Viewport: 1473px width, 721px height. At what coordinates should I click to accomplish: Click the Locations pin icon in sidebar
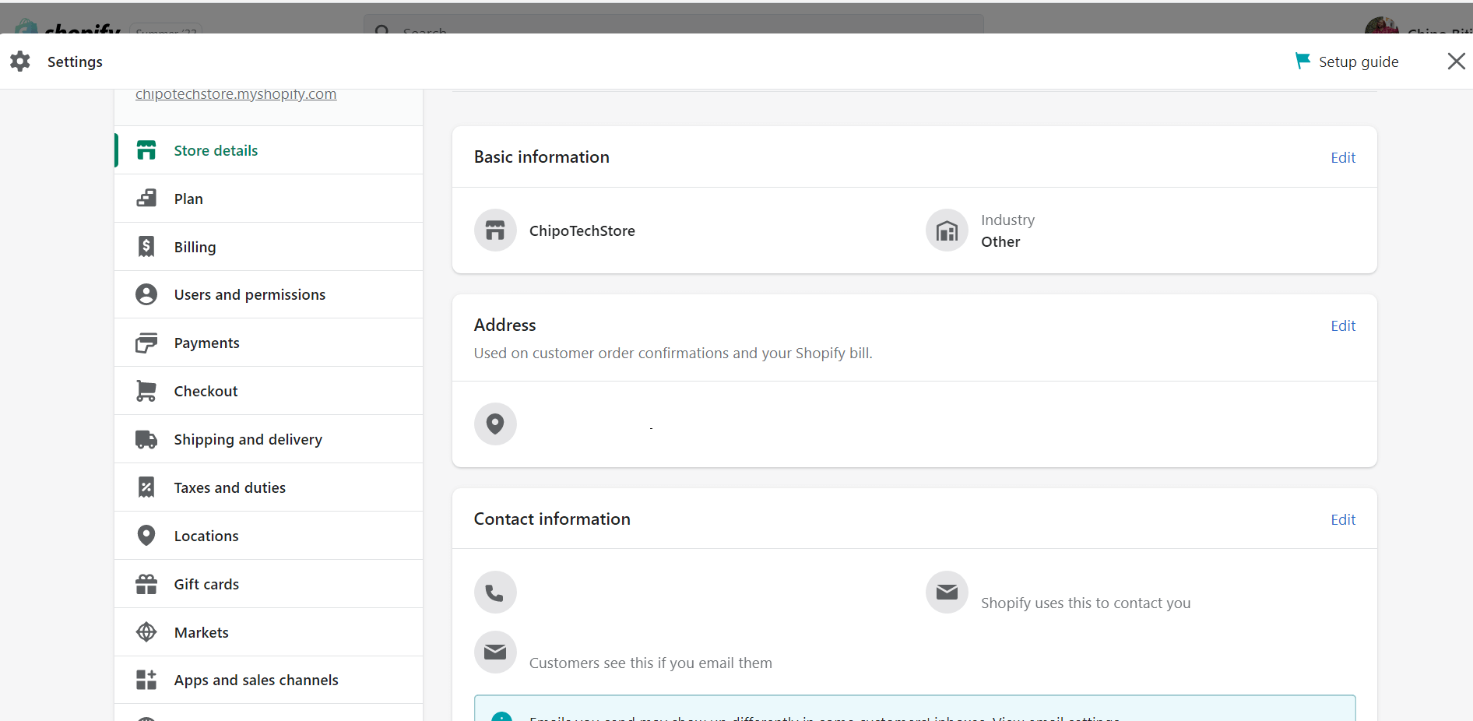(x=146, y=536)
